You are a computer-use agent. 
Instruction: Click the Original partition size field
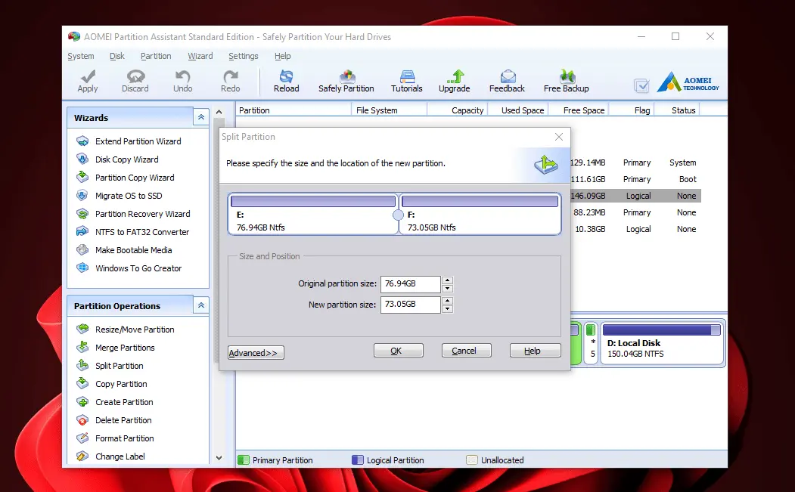point(410,284)
